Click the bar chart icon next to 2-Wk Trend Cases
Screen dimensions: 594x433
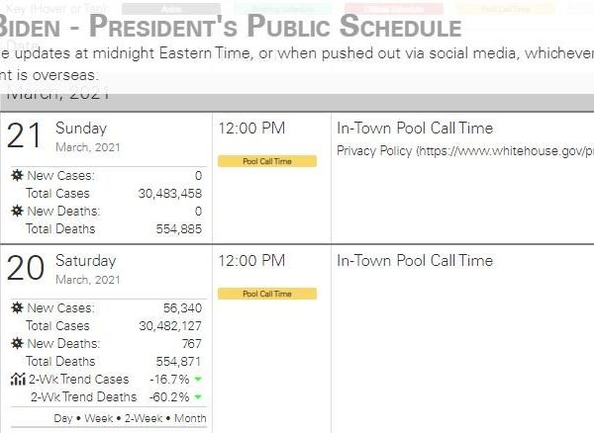click(x=16, y=379)
